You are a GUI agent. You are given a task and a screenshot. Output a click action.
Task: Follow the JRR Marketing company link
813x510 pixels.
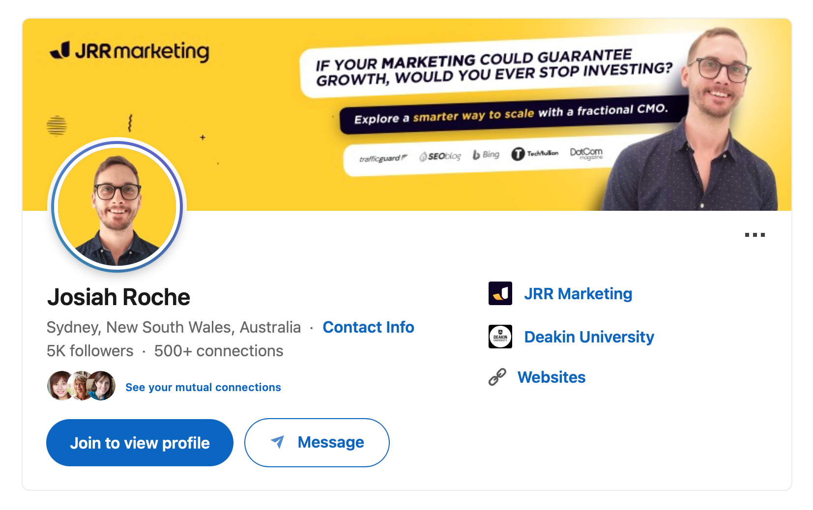578,293
